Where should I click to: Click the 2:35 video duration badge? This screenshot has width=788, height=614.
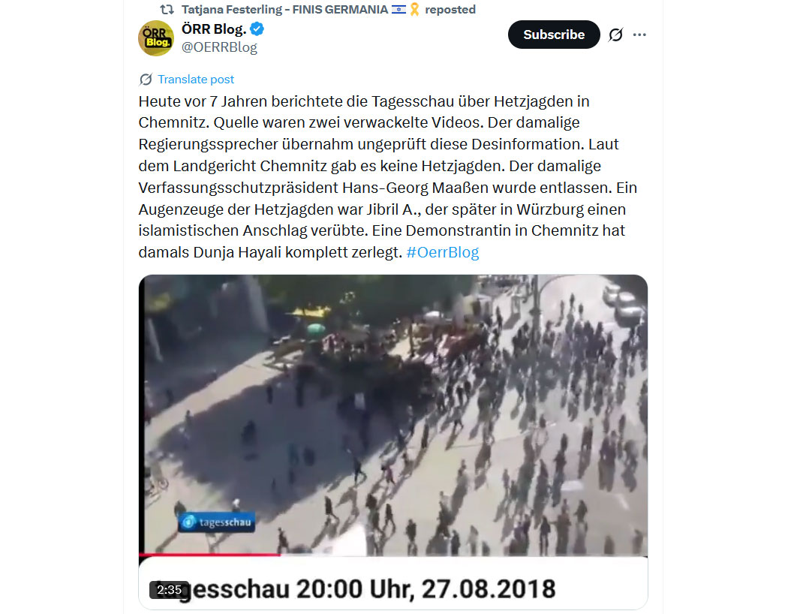pos(169,590)
